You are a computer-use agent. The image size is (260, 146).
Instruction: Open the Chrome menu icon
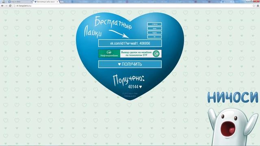[258, 6]
